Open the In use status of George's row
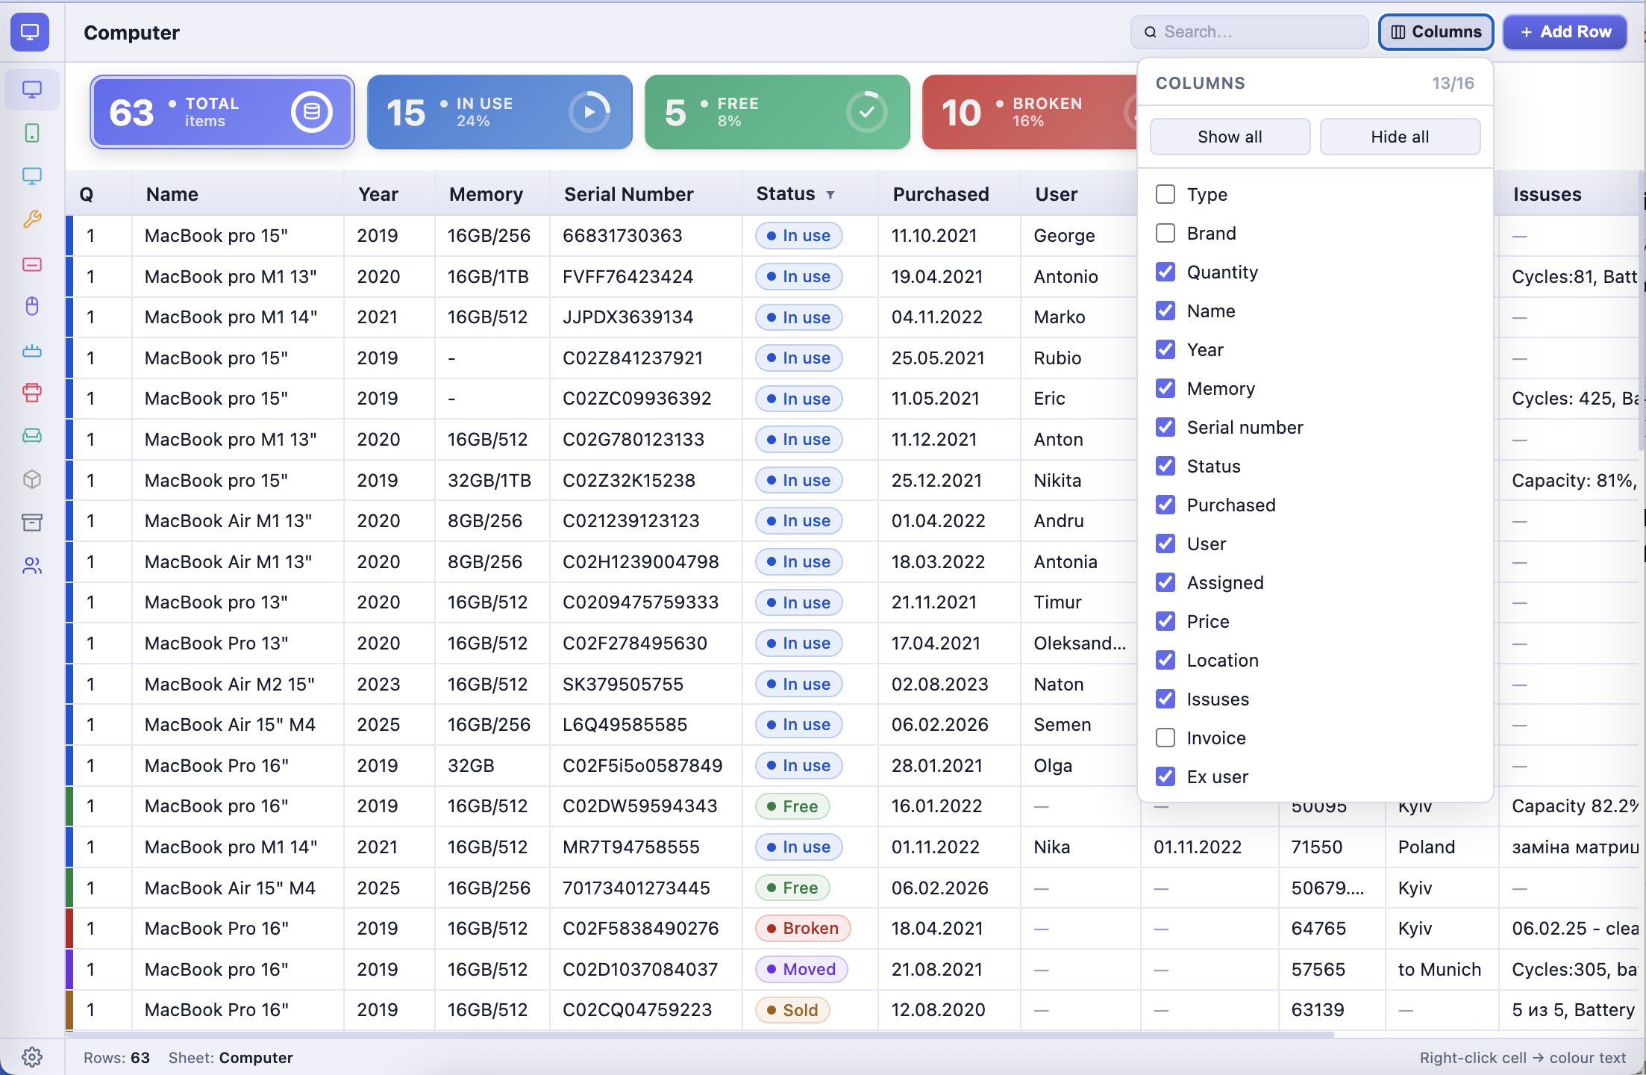This screenshot has height=1075, width=1646. click(x=798, y=236)
